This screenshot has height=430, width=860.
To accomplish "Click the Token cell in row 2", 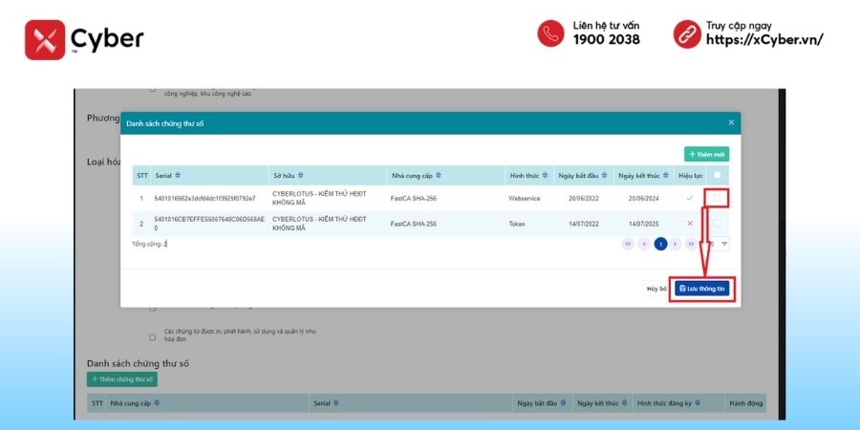I will click(x=517, y=224).
